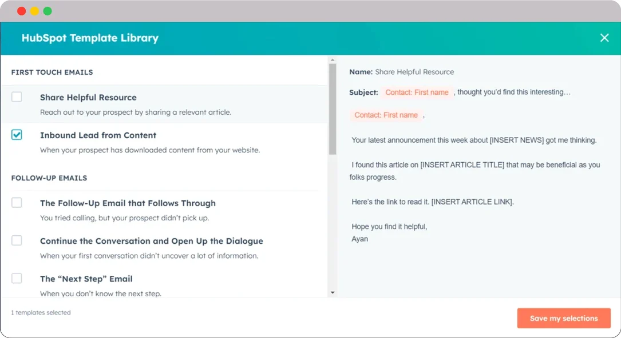Select The Follow-Up Email that Follows Through title
This screenshot has height=338, width=621.
(128, 203)
